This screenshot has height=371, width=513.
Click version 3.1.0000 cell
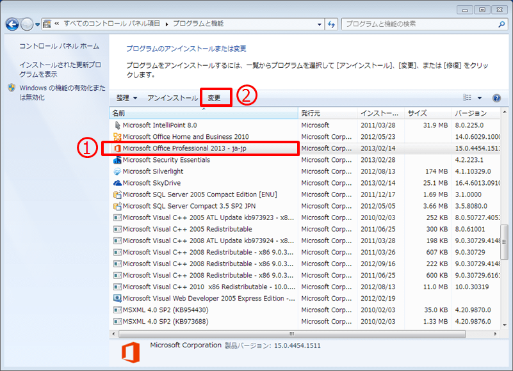[468, 195]
